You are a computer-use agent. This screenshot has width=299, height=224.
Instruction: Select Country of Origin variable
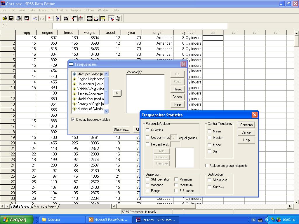(x=88, y=104)
